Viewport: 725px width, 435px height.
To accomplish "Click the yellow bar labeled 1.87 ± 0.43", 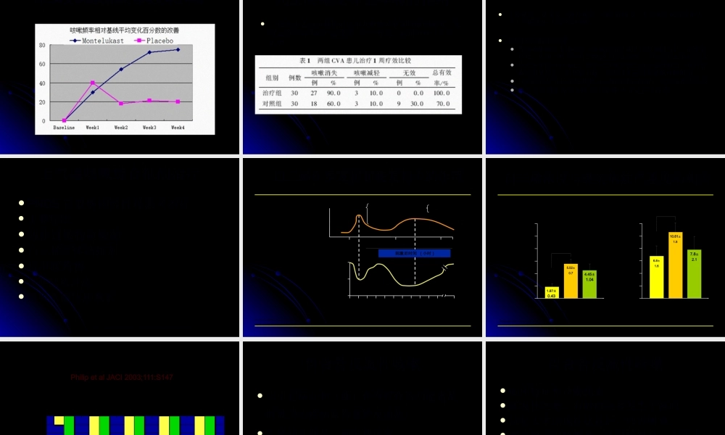I will point(551,292).
